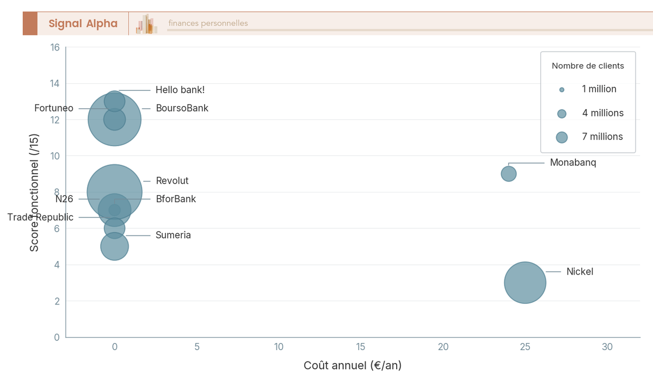The width and height of the screenshot is (653, 392).
Task: Expand the N26 label annotation
Action: (65, 199)
